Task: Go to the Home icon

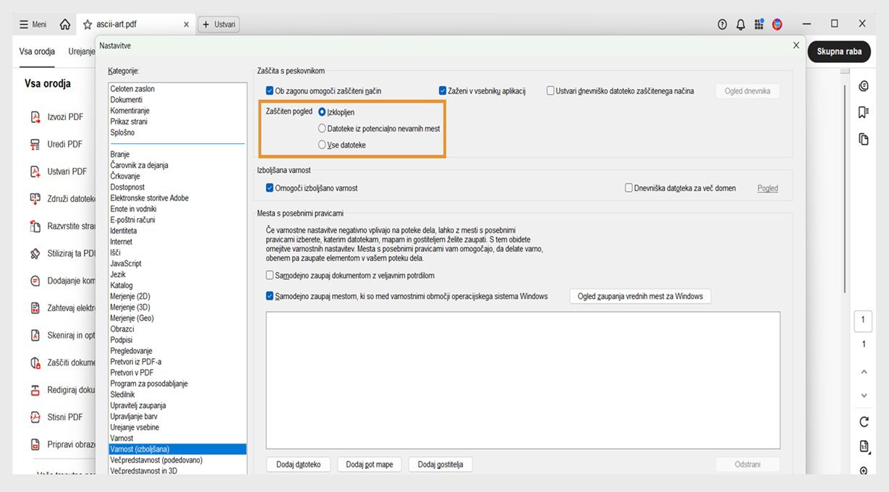Action: 65,25
